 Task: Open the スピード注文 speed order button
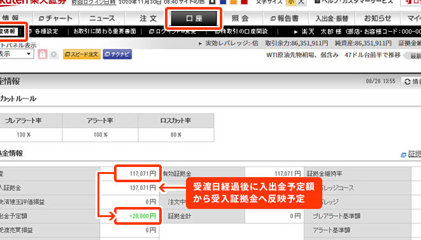tap(82, 55)
